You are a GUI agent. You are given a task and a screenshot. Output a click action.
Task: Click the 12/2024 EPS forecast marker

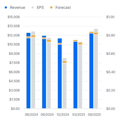click(x=65, y=62)
